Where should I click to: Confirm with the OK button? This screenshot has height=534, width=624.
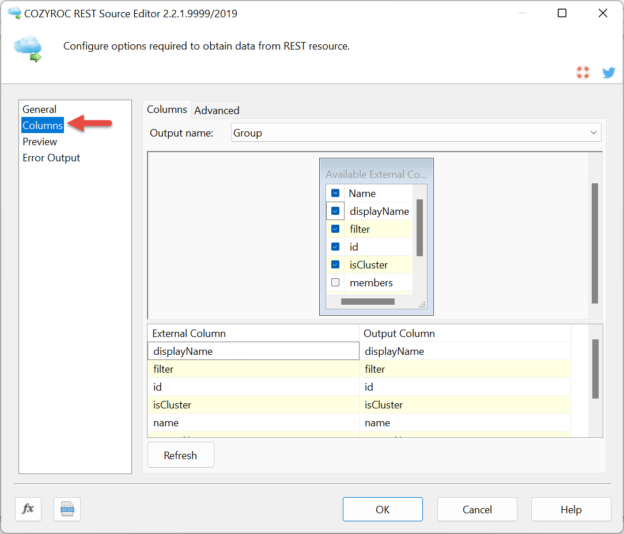coord(383,509)
